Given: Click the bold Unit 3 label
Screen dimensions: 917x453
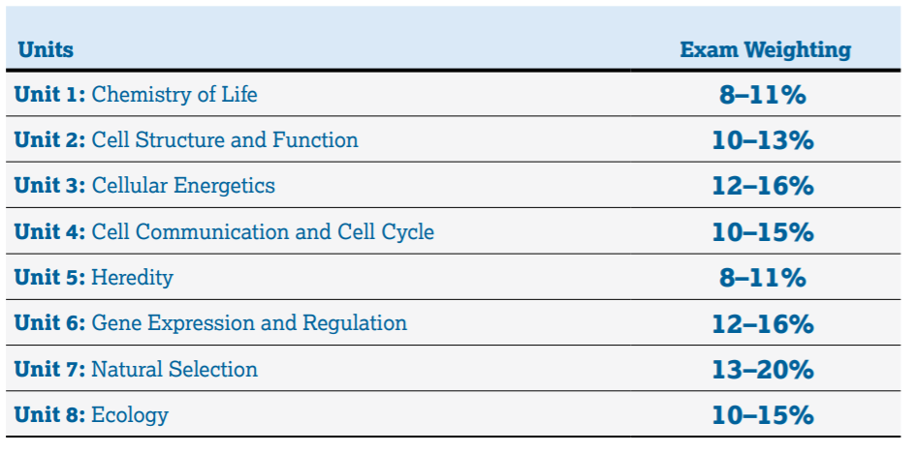Looking at the screenshot, I should tap(49, 186).
